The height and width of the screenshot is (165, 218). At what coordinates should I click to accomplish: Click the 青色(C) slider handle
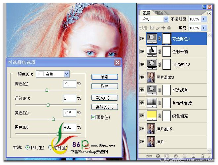pyautogui.click(x=47, y=90)
